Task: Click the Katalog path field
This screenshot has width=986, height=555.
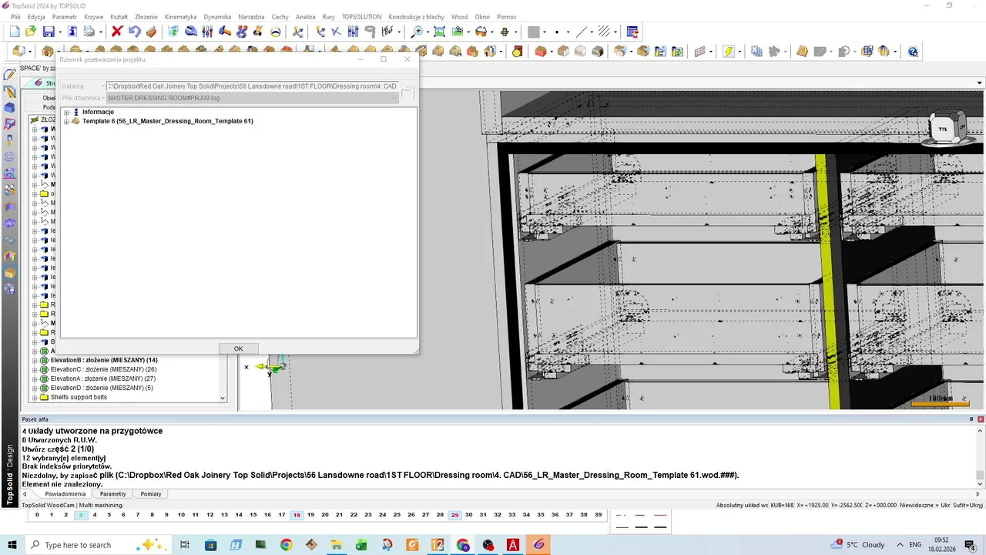Action: tap(252, 86)
